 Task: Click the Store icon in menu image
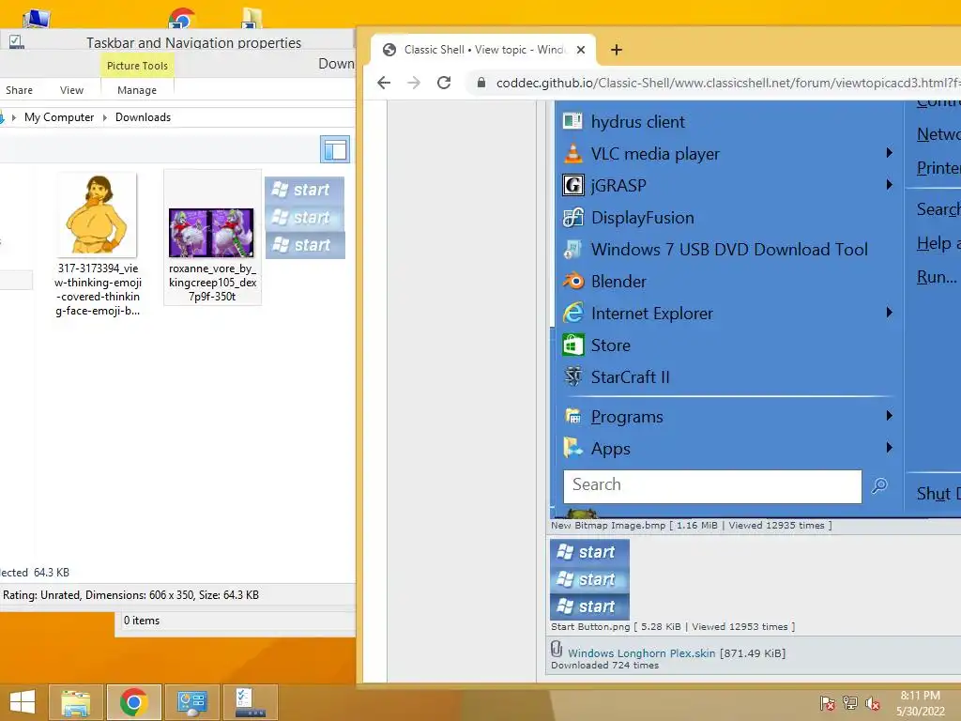point(572,345)
